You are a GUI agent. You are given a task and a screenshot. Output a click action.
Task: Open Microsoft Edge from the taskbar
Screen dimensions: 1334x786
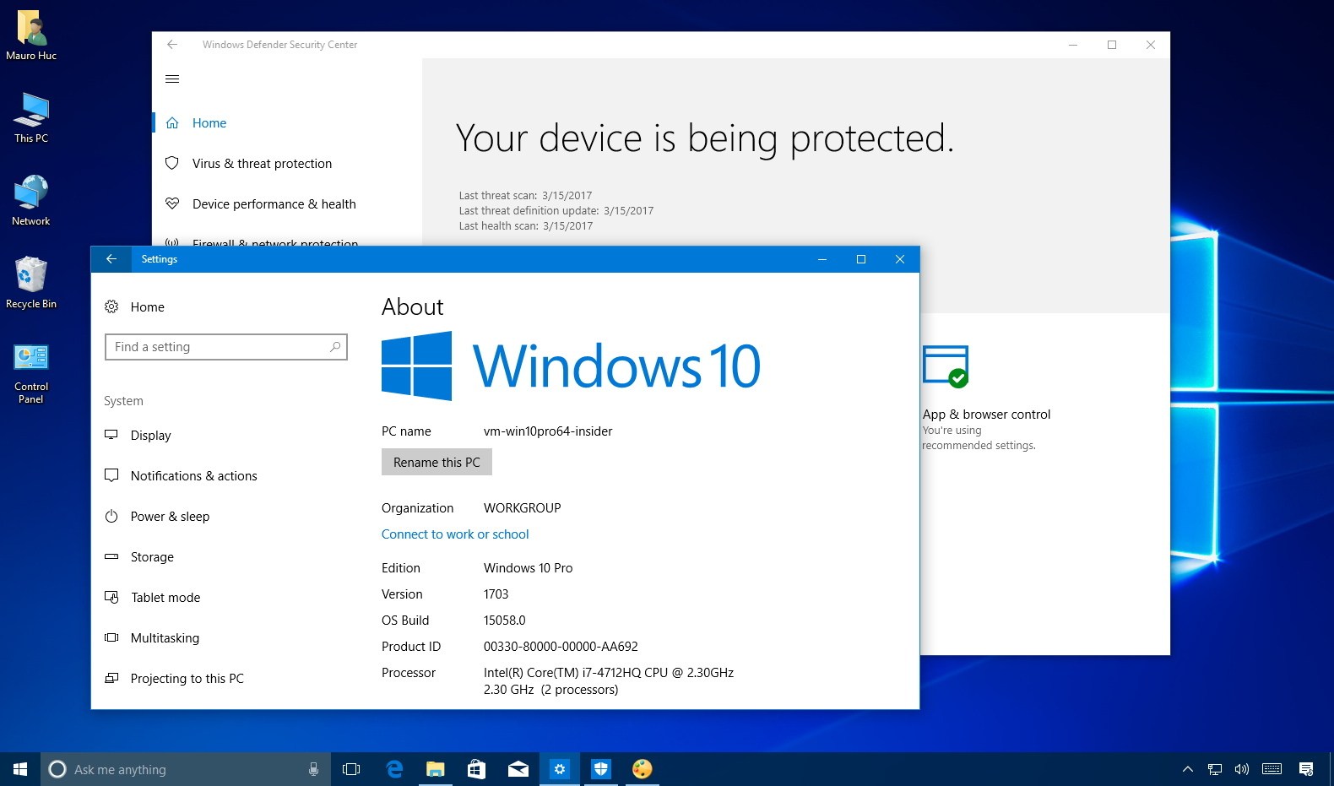click(x=394, y=769)
